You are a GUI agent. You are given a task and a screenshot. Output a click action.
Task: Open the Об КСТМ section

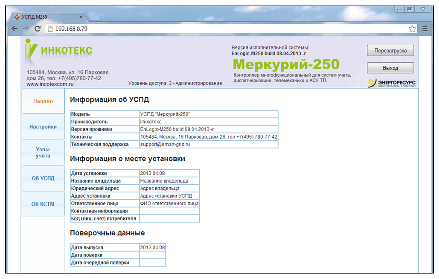[43, 204]
